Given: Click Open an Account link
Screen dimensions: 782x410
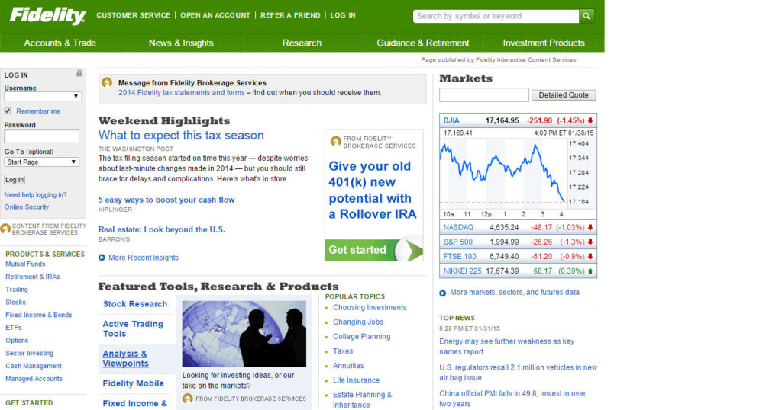Looking at the screenshot, I should [215, 15].
